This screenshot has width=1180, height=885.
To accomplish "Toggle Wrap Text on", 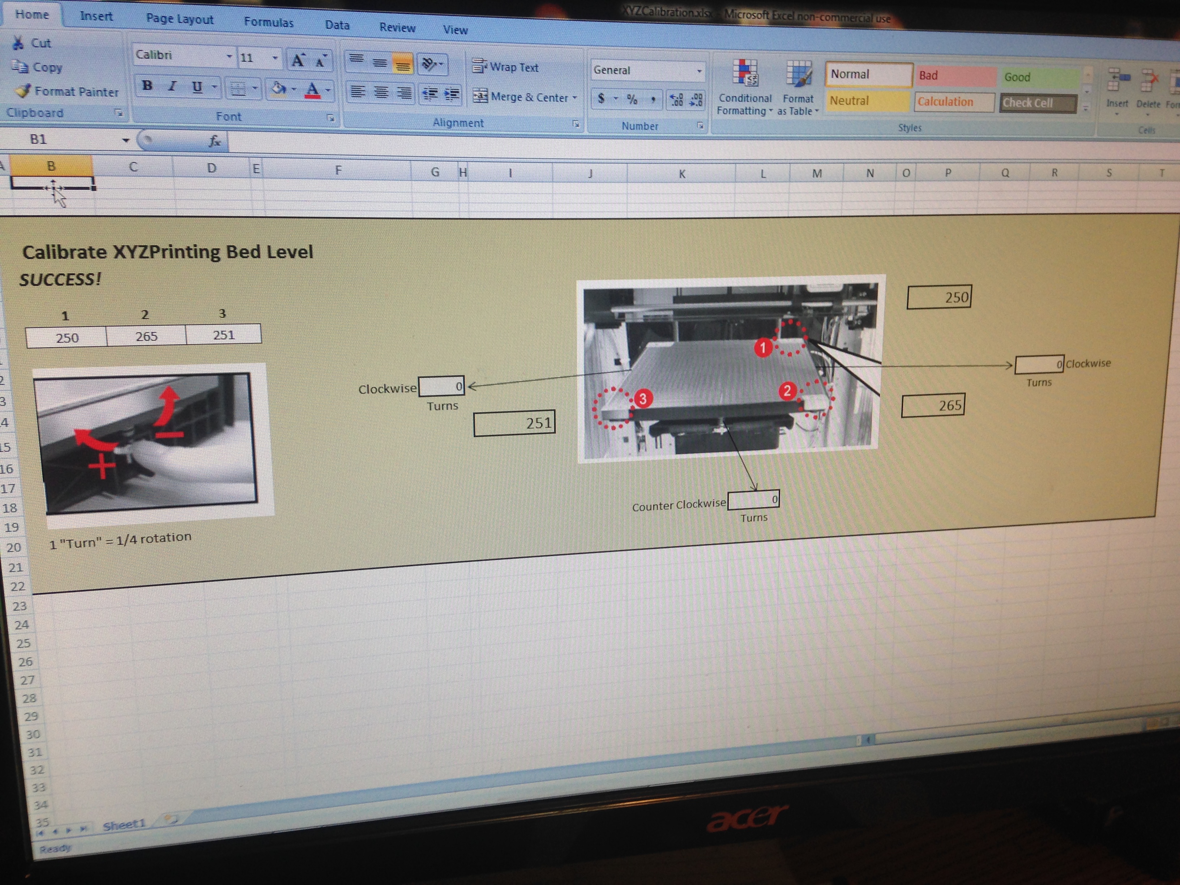I will tap(505, 67).
